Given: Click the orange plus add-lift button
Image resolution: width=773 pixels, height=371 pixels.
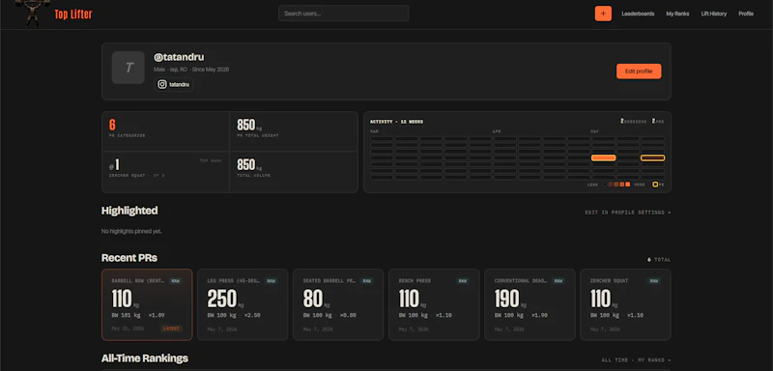Looking at the screenshot, I should 603,14.
